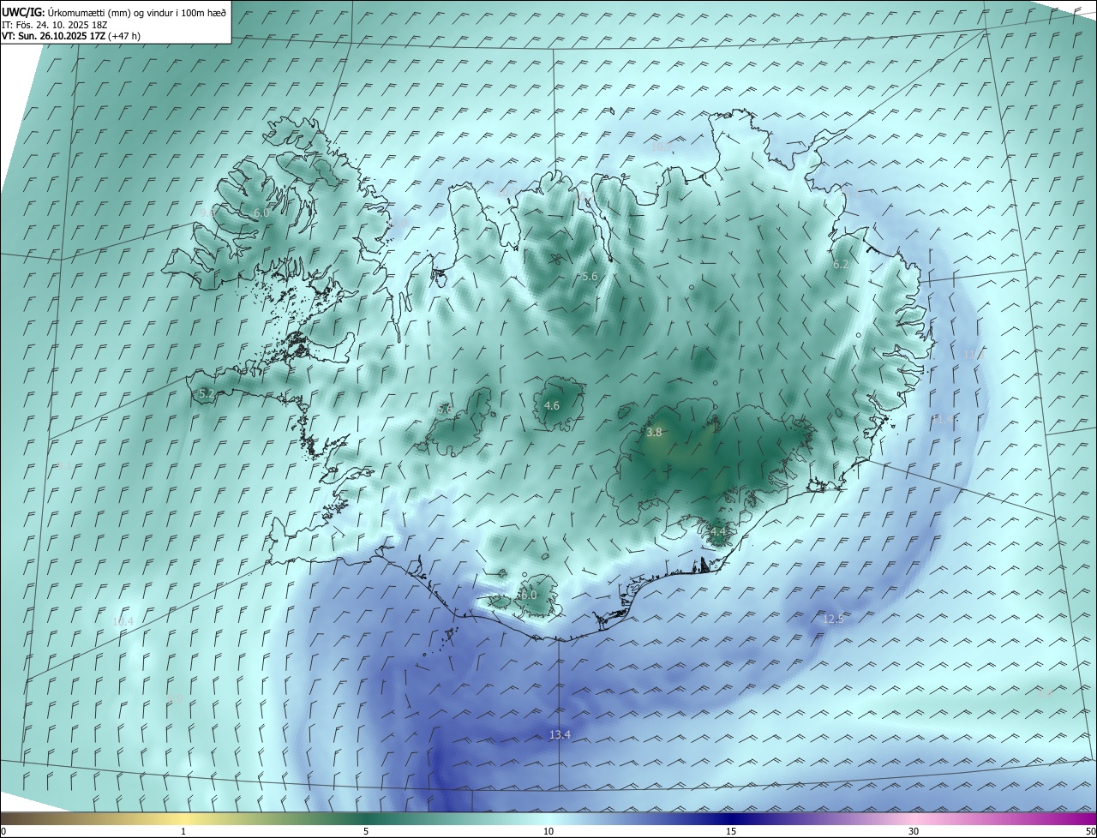Screen dimensions: 1097x838
Task: Click the faint 10.4 value over the southwest ocean
Action: click(123, 620)
